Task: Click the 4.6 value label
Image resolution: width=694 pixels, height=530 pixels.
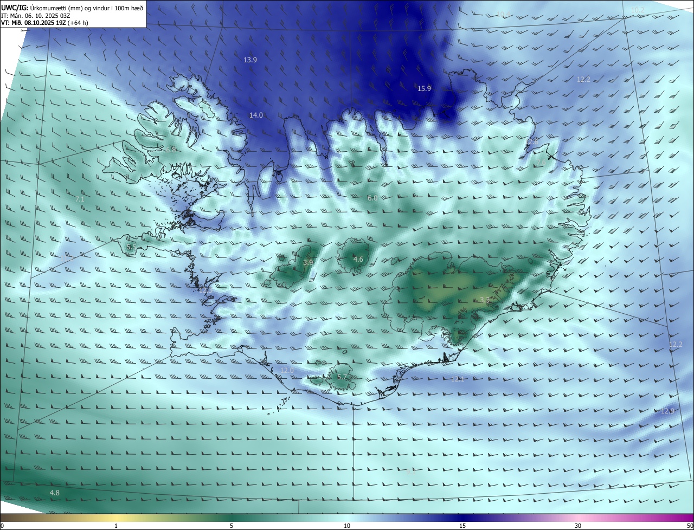Action: (358, 260)
